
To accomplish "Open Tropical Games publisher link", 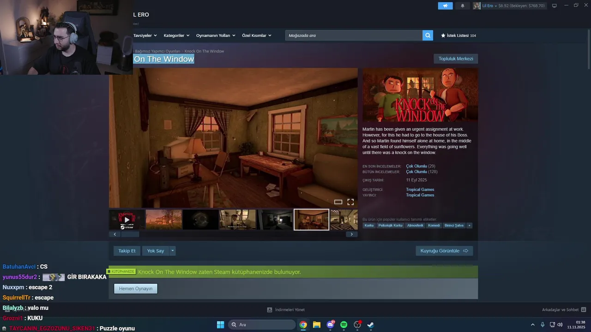I will [x=420, y=195].
